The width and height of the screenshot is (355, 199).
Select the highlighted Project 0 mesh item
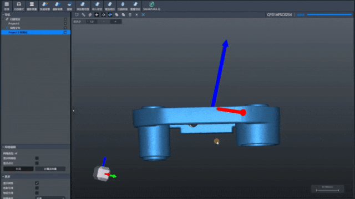[35, 33]
